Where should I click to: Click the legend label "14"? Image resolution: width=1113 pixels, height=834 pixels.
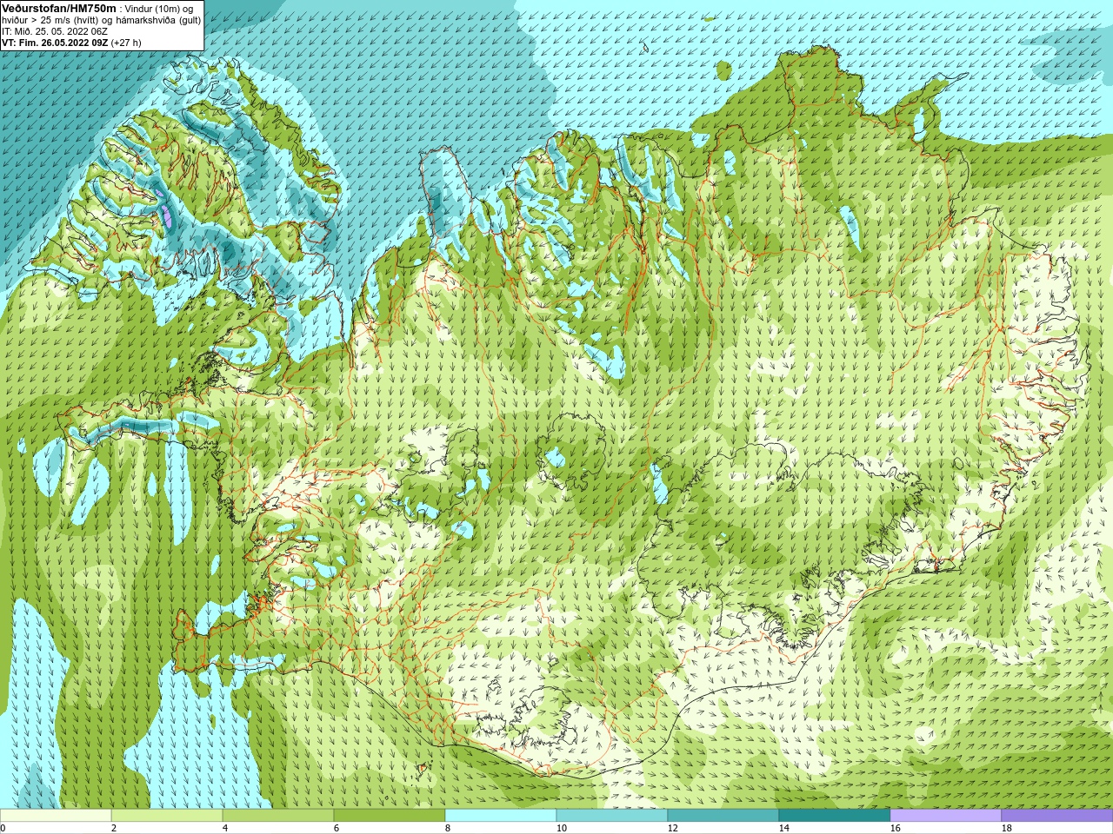coord(784,828)
